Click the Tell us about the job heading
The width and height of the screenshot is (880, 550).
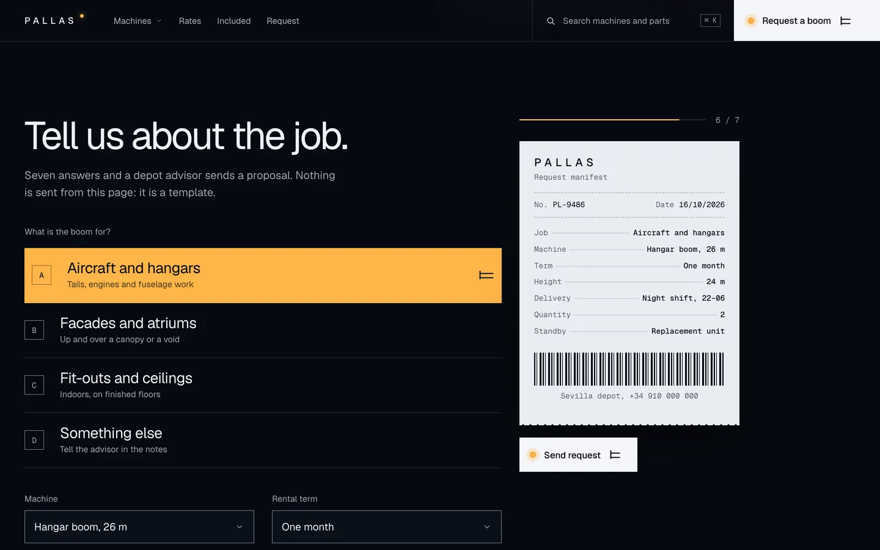point(186,136)
